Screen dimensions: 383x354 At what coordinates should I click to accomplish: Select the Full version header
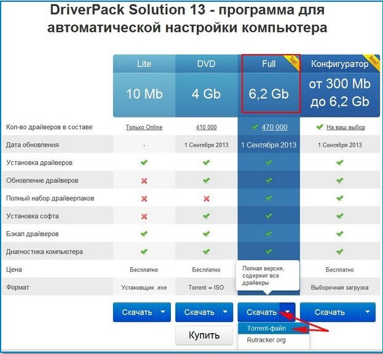269,64
